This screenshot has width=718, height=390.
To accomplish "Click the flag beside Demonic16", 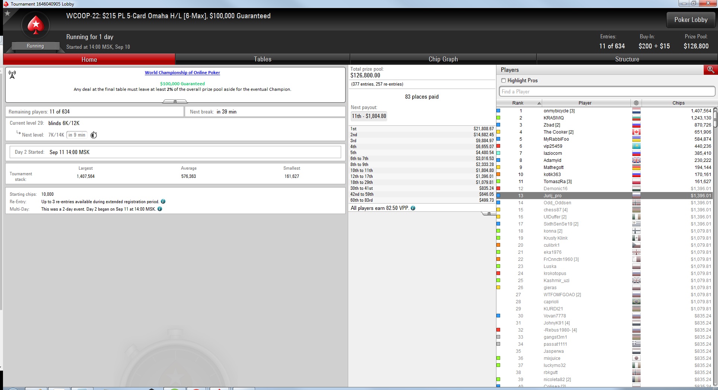I will (636, 189).
